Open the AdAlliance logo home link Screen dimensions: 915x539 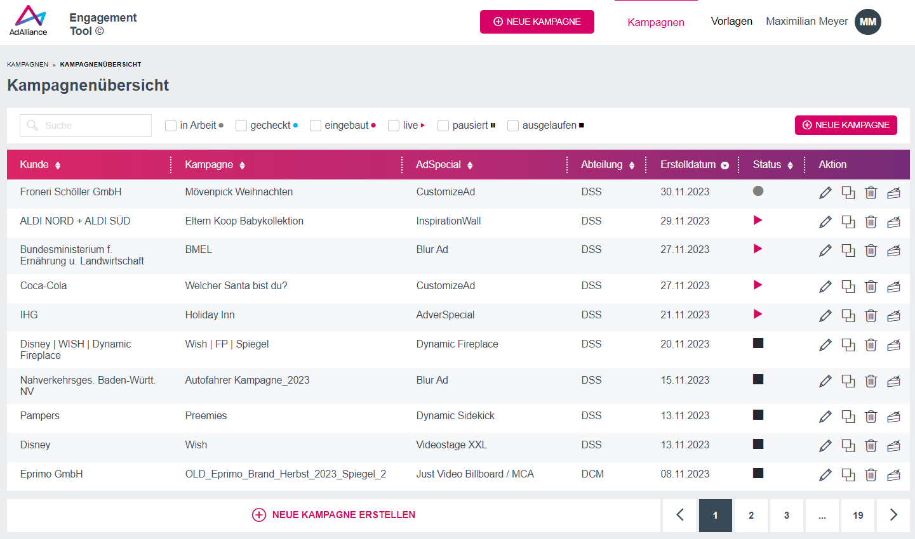[x=28, y=21]
